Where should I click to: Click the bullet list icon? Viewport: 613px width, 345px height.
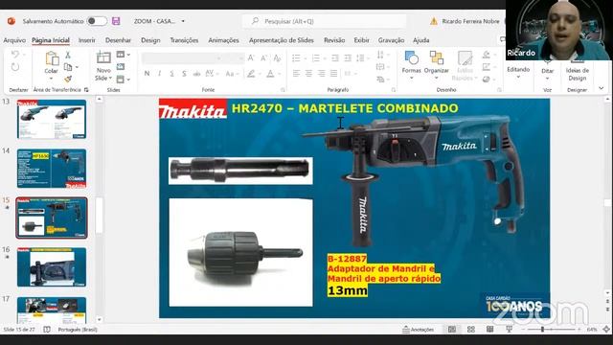click(x=296, y=58)
